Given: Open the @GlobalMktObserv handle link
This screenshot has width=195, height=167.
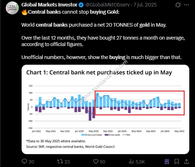Looking at the screenshot, I should [x=108, y=5].
